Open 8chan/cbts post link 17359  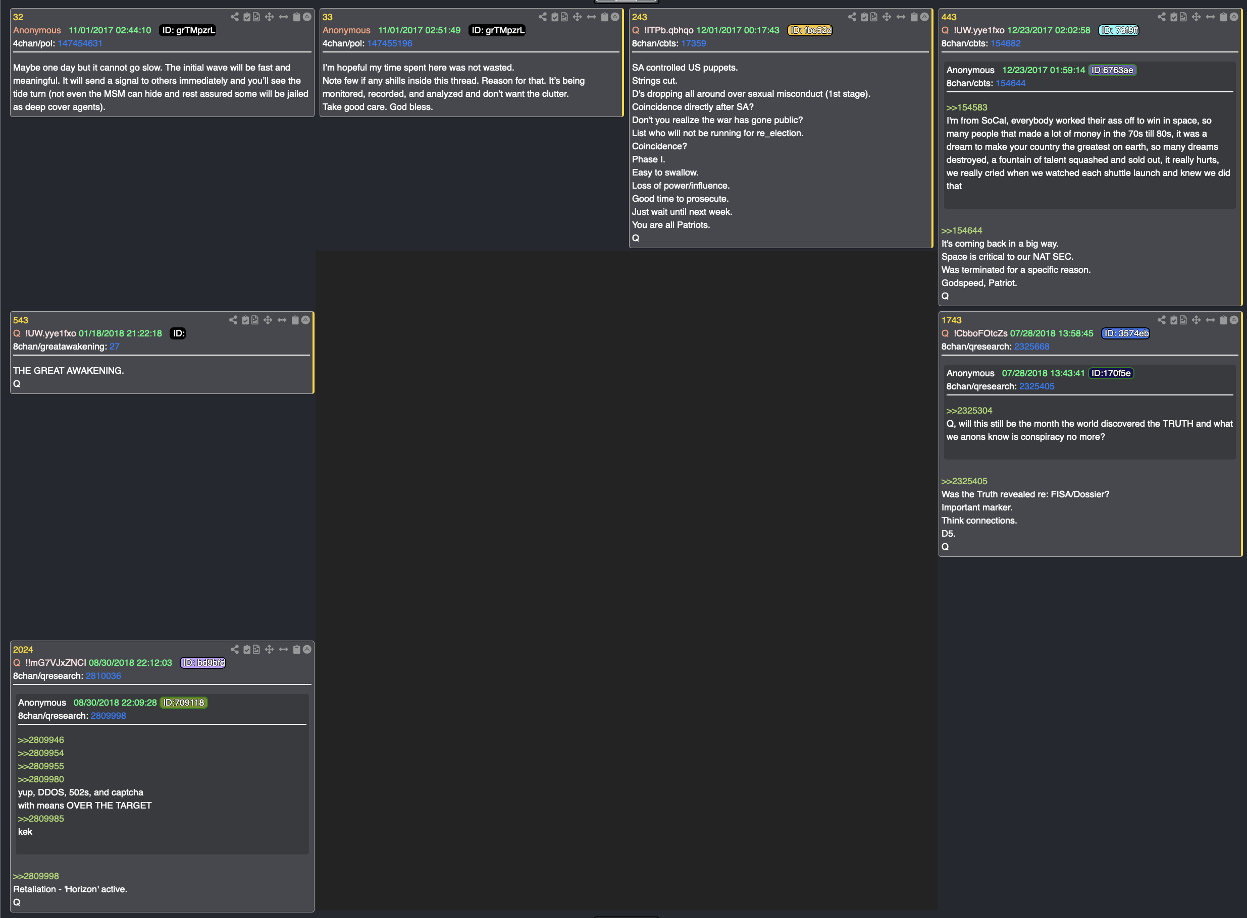point(694,43)
